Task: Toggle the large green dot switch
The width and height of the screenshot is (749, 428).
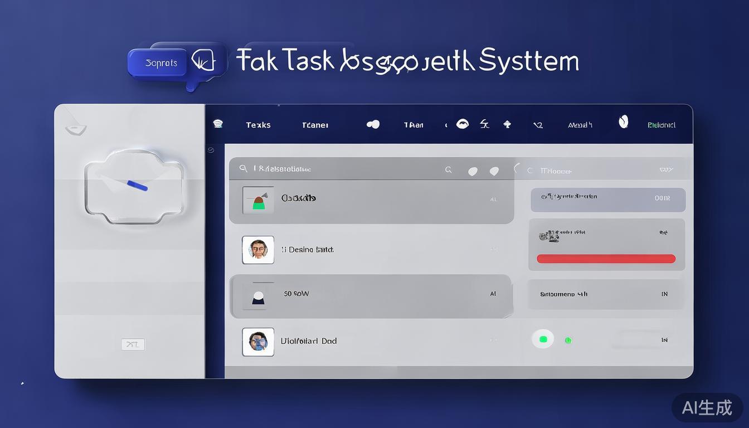Action: (x=543, y=339)
